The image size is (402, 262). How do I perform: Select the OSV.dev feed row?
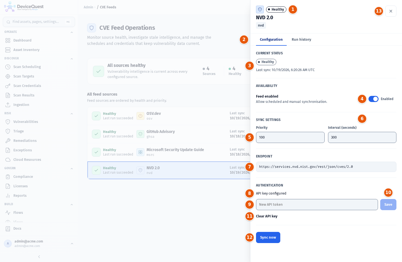tap(169, 116)
